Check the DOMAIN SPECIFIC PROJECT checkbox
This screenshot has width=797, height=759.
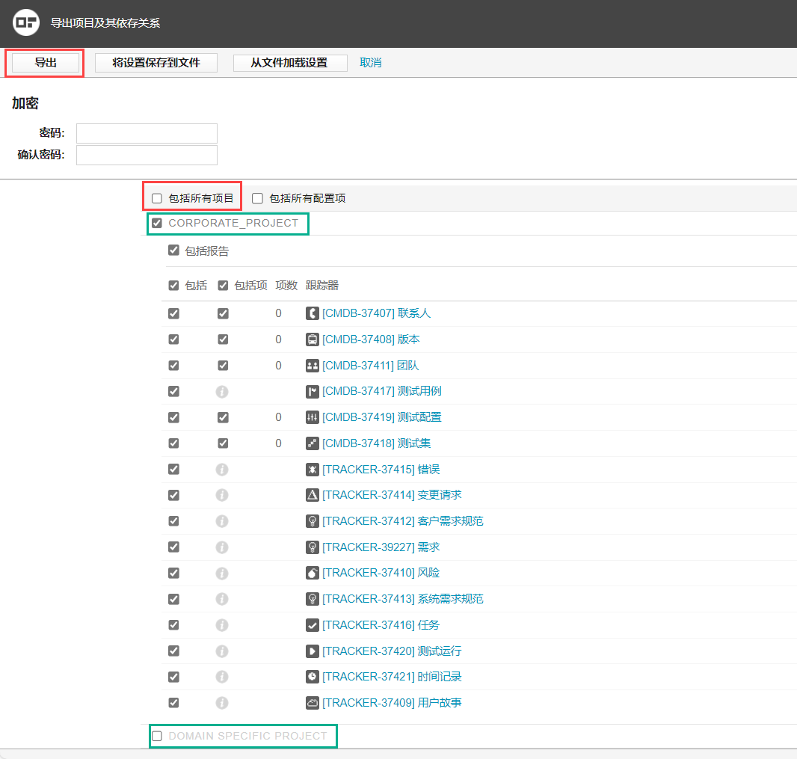[157, 736]
